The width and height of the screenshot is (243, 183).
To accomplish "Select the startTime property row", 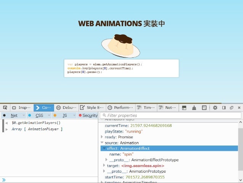I will click(x=168, y=177).
